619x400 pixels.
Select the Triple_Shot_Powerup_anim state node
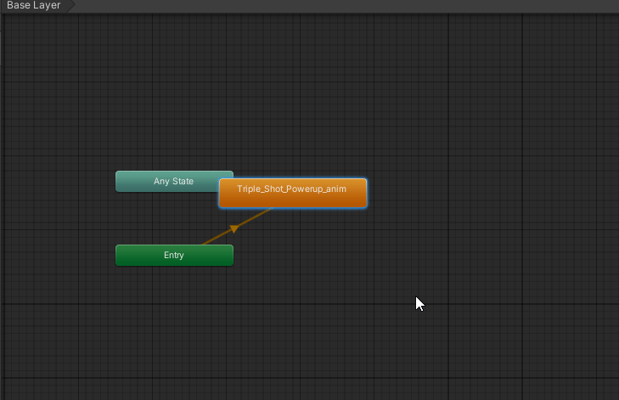293,193
